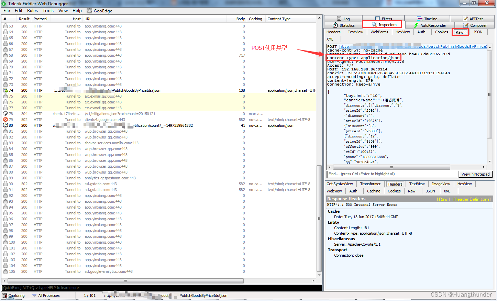The image size is (497, 301).
Task: Select the WebForms inspector tab
Action: click(x=379, y=32)
